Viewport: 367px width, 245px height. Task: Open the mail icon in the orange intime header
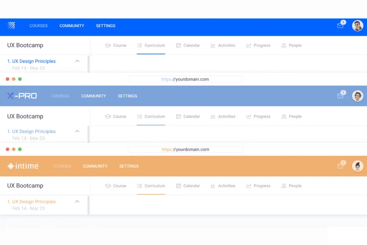[340, 166]
